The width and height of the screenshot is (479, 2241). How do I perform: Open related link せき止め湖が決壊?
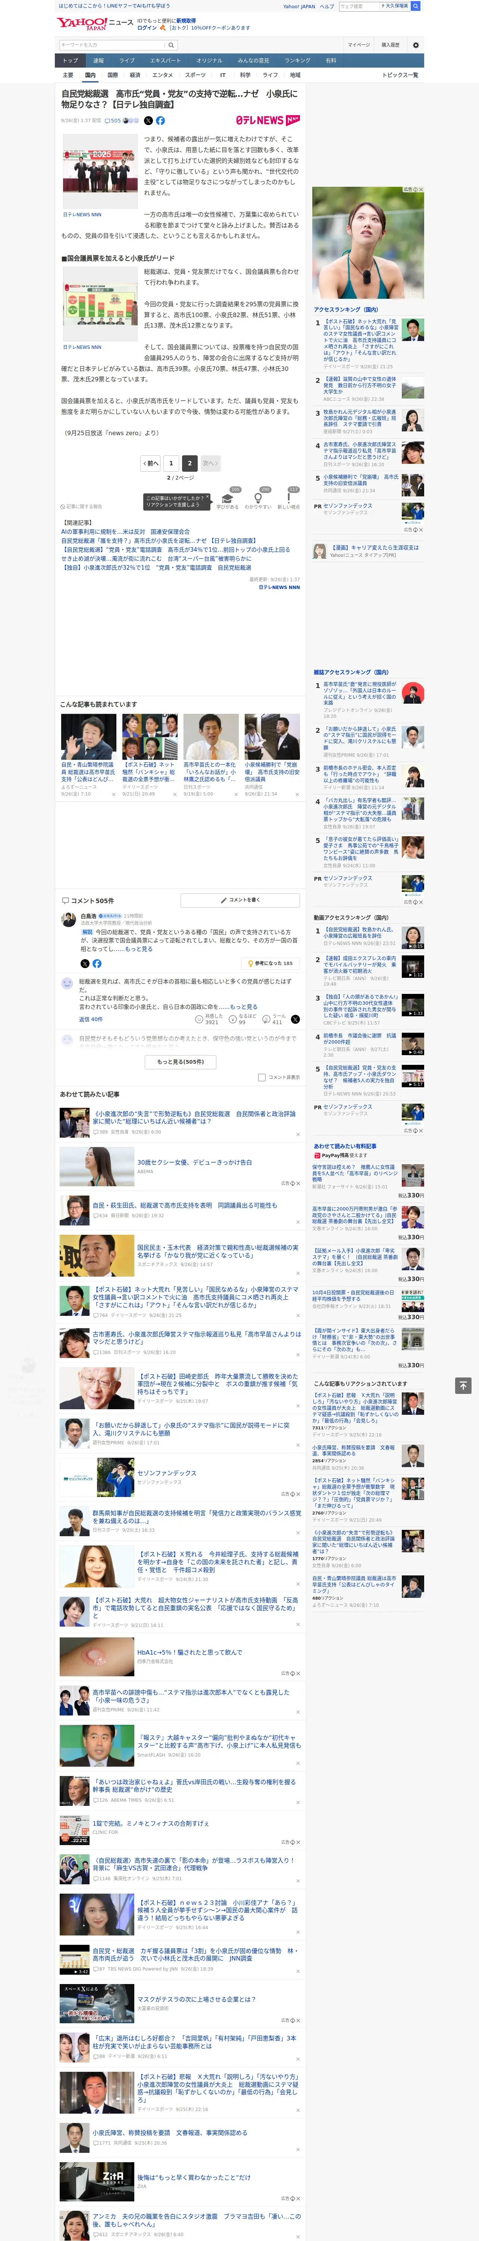tap(156, 558)
